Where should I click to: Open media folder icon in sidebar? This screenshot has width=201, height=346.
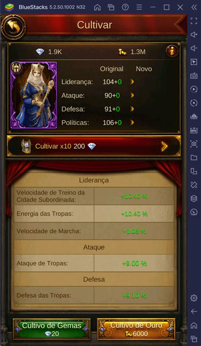pyautogui.click(x=194, y=158)
